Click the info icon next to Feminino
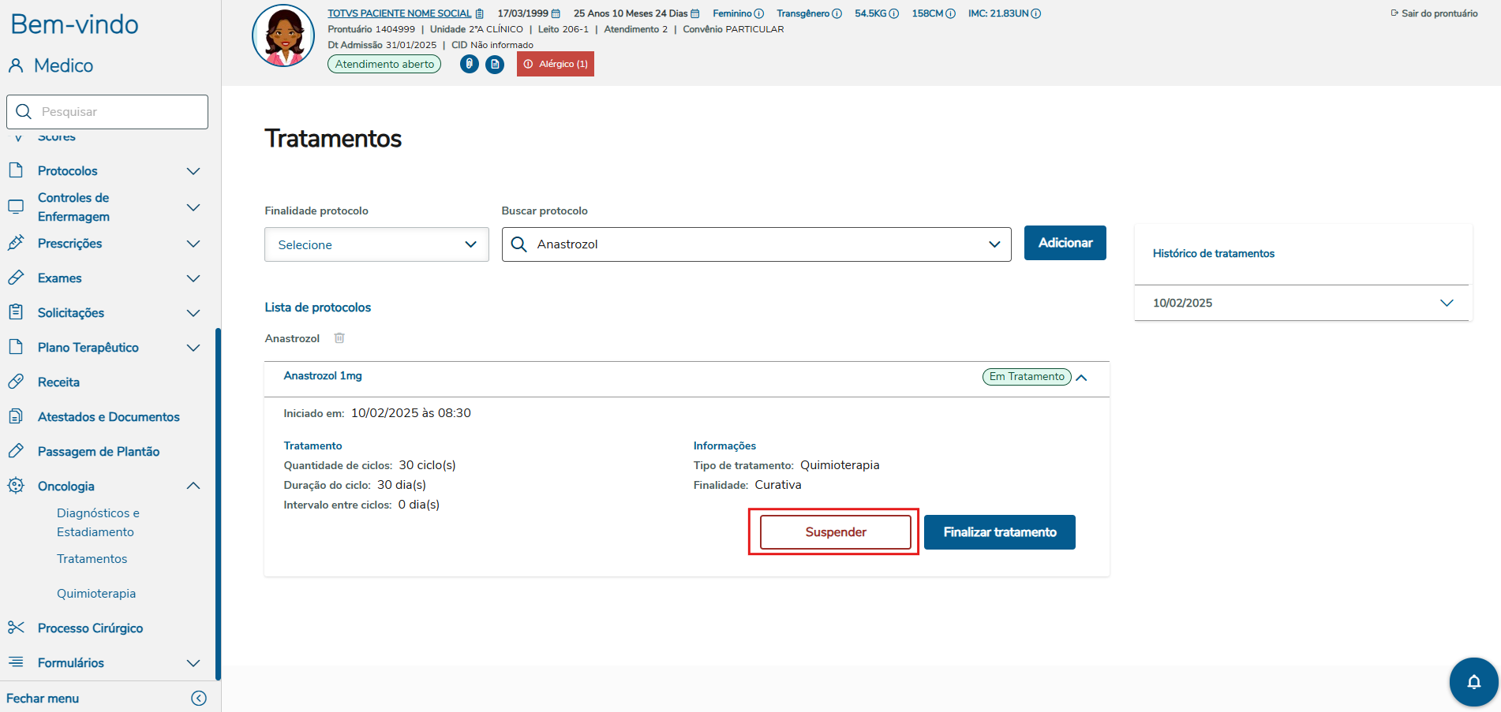 click(759, 13)
